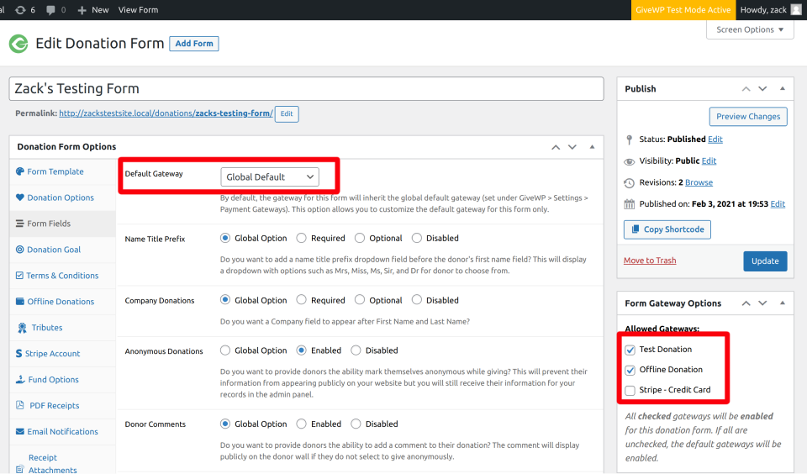Click the Update button
Screen dimensions: 807x474
point(765,261)
